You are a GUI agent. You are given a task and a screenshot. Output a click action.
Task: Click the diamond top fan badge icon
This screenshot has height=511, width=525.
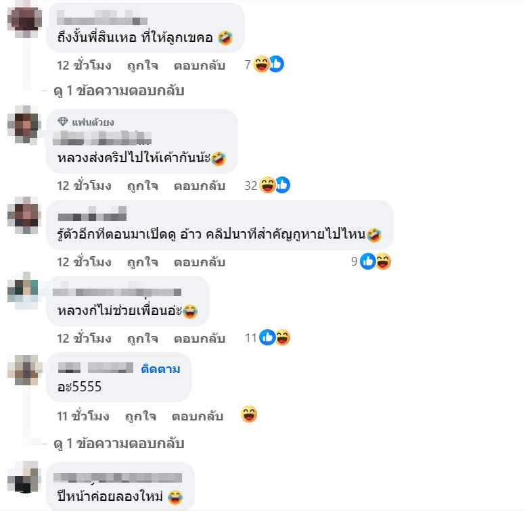click(x=63, y=122)
